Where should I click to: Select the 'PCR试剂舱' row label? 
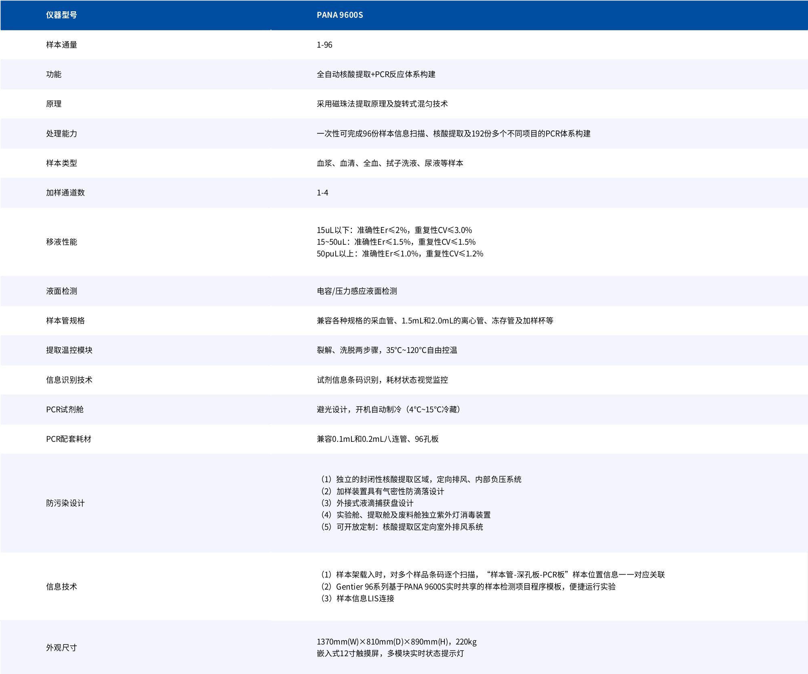click(x=65, y=409)
